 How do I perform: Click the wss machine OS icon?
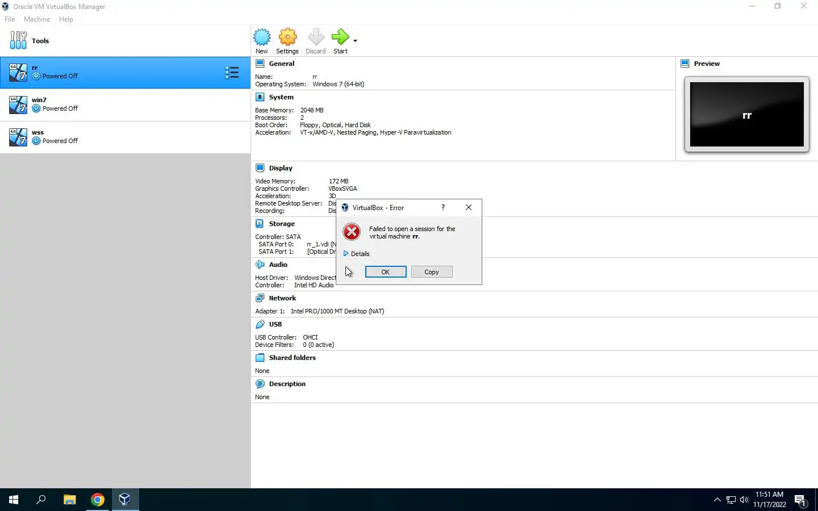click(x=18, y=137)
